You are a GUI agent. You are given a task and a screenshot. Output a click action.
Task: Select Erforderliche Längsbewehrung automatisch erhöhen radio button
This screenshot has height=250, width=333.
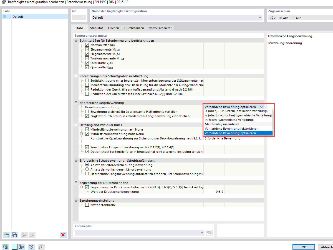pyautogui.click(x=87, y=174)
